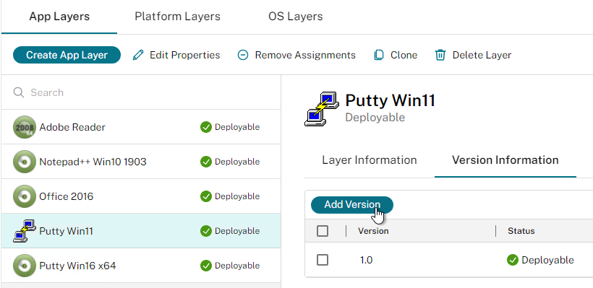The height and width of the screenshot is (288, 593).
Task: Open the OS Layers tab
Action: [x=295, y=17]
